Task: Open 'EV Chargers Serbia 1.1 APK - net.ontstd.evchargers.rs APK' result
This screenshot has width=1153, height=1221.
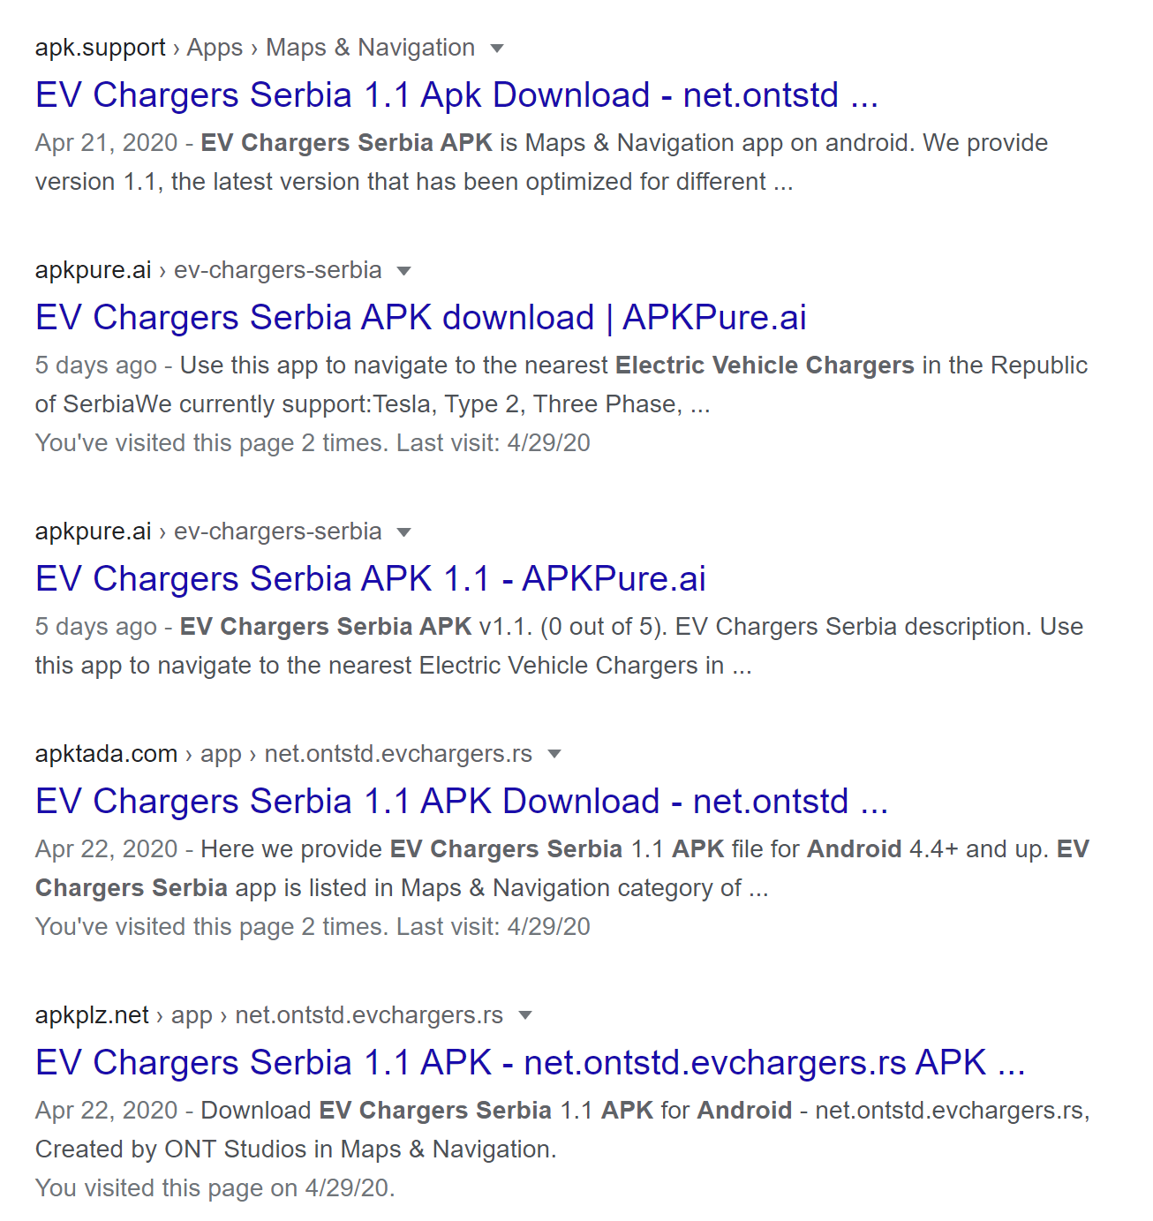Action: click(530, 1063)
